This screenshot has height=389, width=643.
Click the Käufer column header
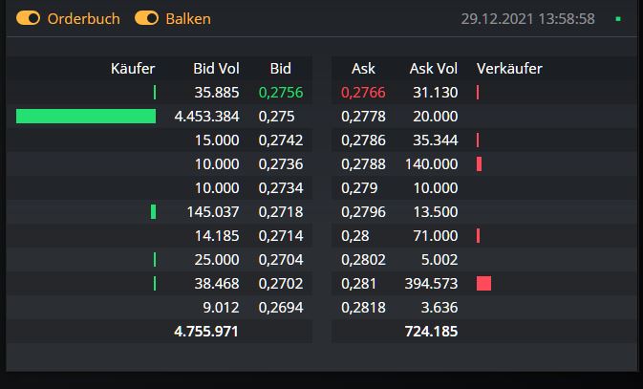(133, 69)
